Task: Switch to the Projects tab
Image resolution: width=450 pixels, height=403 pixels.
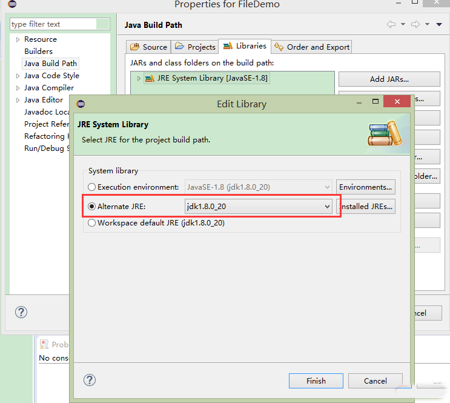Action: [x=195, y=47]
